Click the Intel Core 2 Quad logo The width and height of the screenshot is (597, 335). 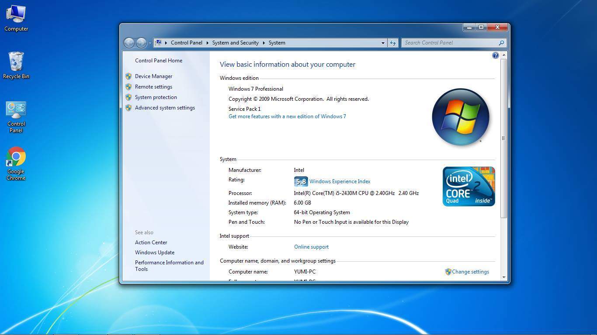pyautogui.click(x=469, y=186)
